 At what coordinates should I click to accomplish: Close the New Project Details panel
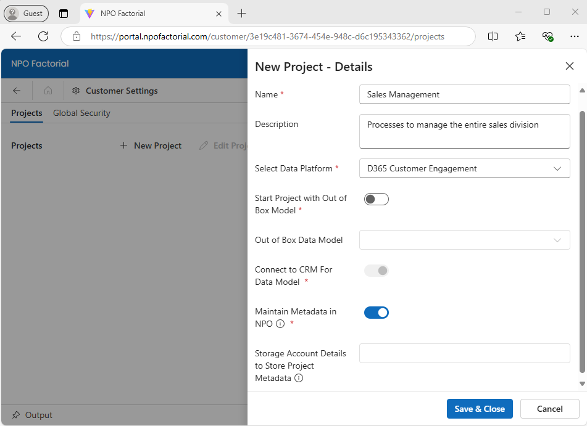pos(569,66)
